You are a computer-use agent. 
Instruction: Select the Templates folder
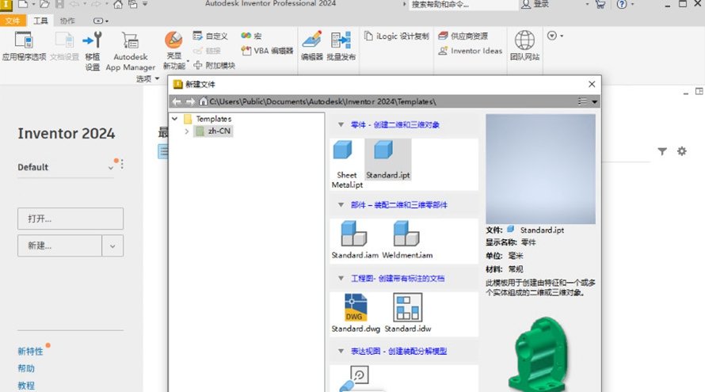click(x=208, y=119)
